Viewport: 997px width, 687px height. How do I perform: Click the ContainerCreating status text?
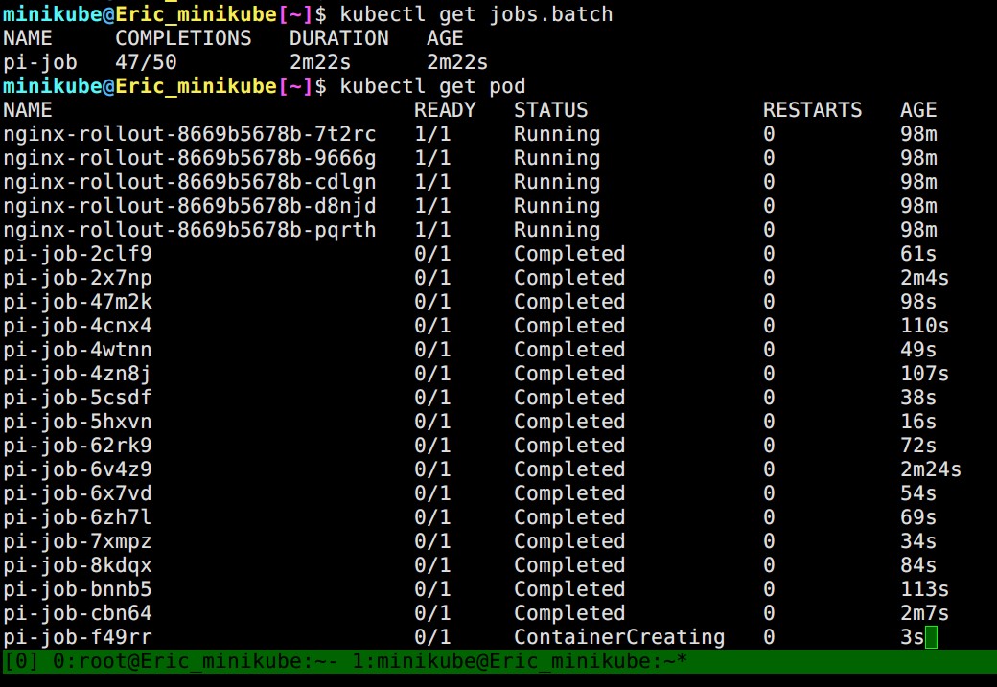point(619,637)
